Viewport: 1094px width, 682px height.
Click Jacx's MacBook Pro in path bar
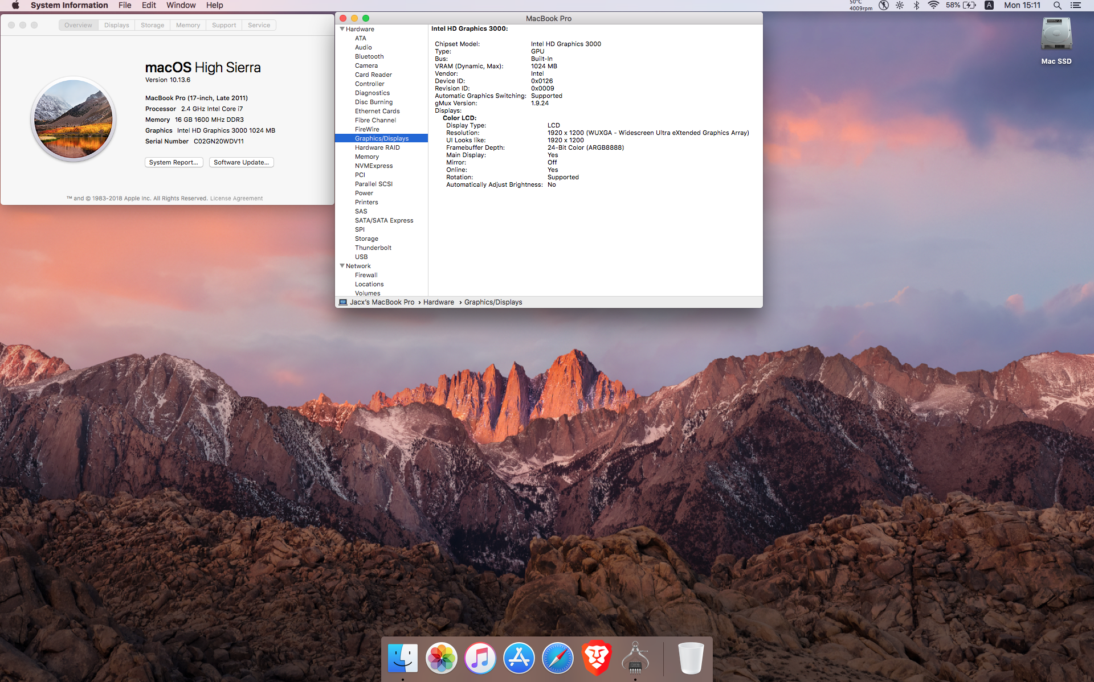pos(382,302)
